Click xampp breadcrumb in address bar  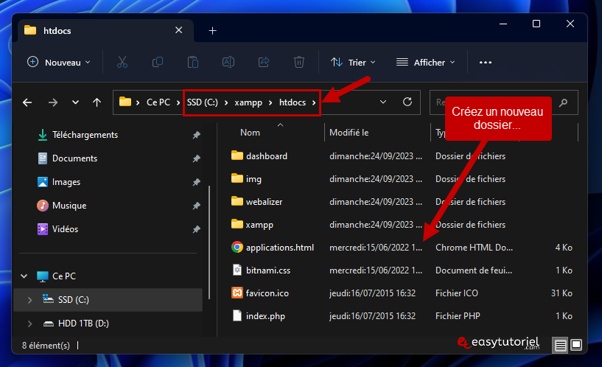248,102
